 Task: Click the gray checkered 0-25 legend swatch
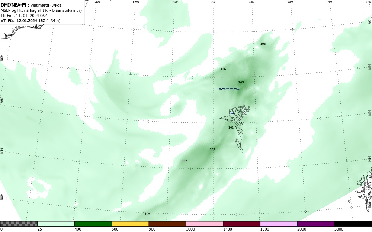pos(19,224)
